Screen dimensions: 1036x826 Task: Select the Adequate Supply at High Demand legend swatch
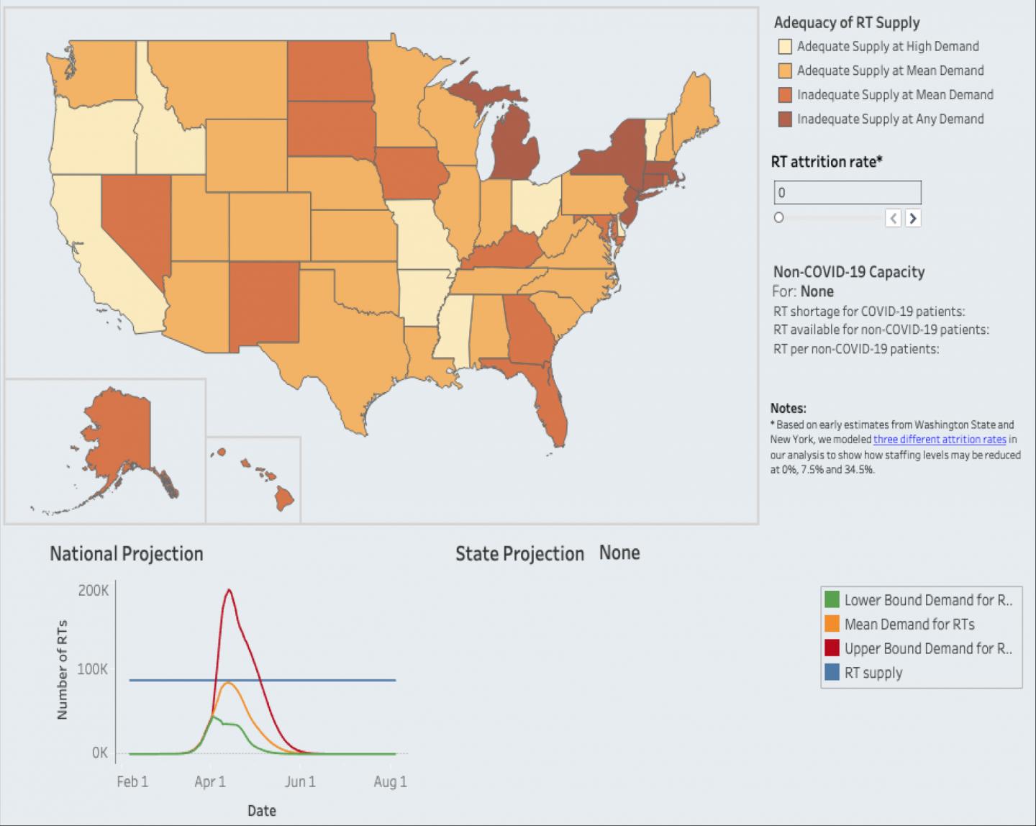(783, 46)
